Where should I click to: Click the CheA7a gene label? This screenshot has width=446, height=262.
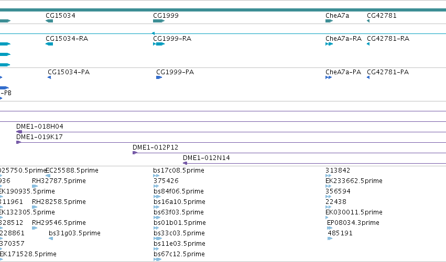(x=337, y=16)
